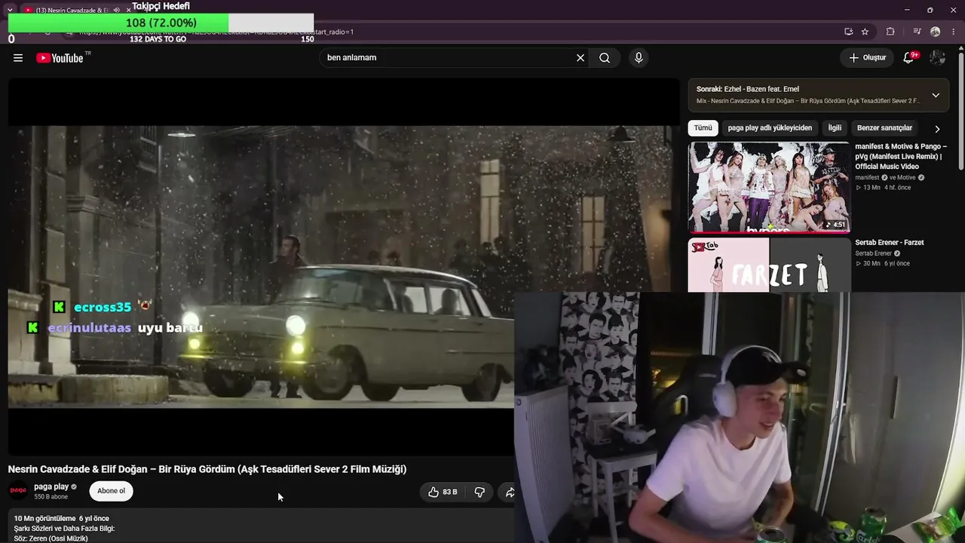Open the Oluştur create menu

pos(867,58)
